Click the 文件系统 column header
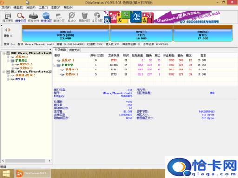The image size is (238, 178). point(114,55)
